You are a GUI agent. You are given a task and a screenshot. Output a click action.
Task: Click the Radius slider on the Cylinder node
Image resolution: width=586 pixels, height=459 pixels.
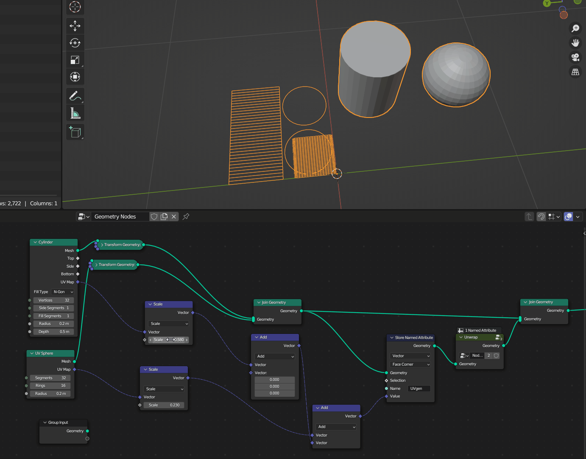53,323
